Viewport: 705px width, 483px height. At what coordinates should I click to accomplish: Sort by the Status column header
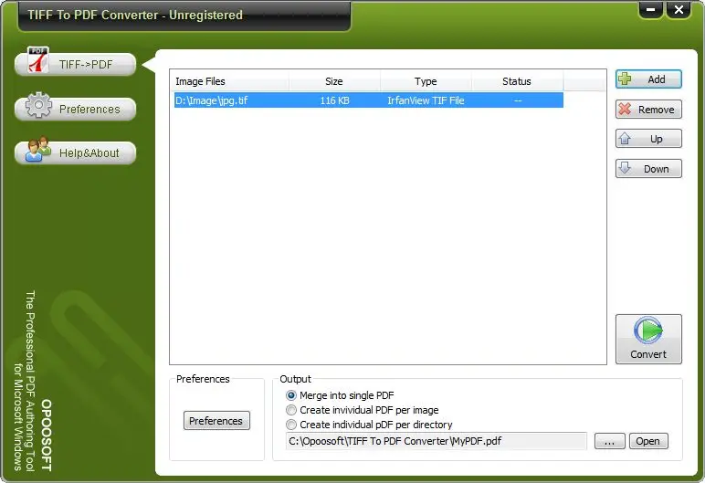click(517, 81)
